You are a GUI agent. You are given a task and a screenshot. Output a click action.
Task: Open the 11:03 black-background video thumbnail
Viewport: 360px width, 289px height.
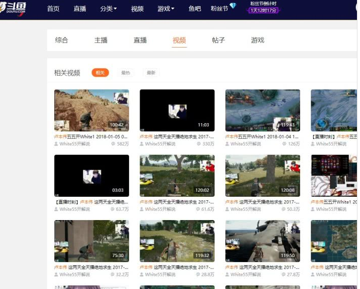click(x=177, y=110)
